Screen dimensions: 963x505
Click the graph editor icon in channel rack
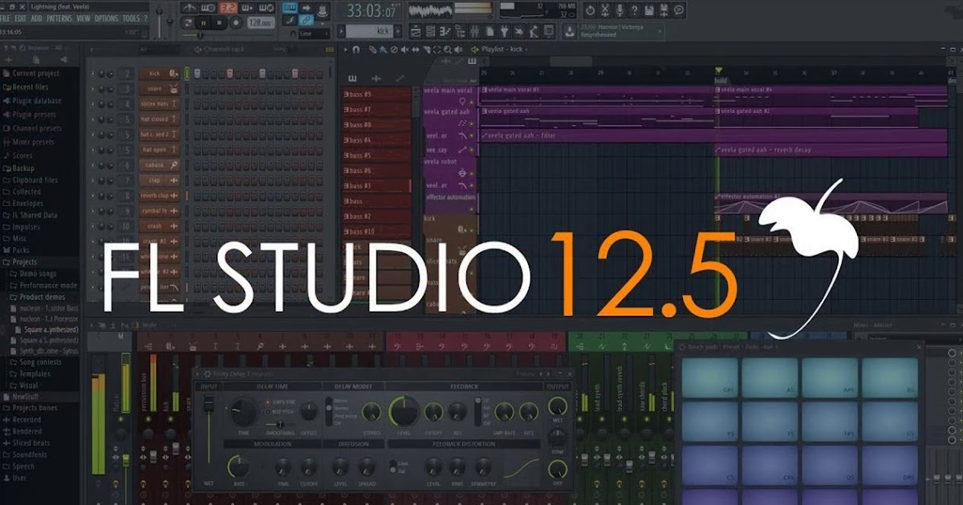click(x=330, y=50)
